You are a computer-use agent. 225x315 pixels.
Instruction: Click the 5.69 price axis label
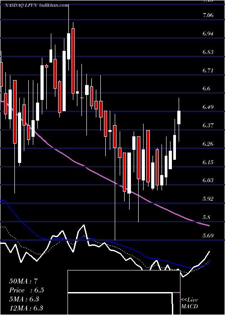click(208, 235)
